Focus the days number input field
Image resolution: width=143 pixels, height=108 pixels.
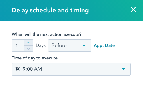pyautogui.click(x=18, y=45)
